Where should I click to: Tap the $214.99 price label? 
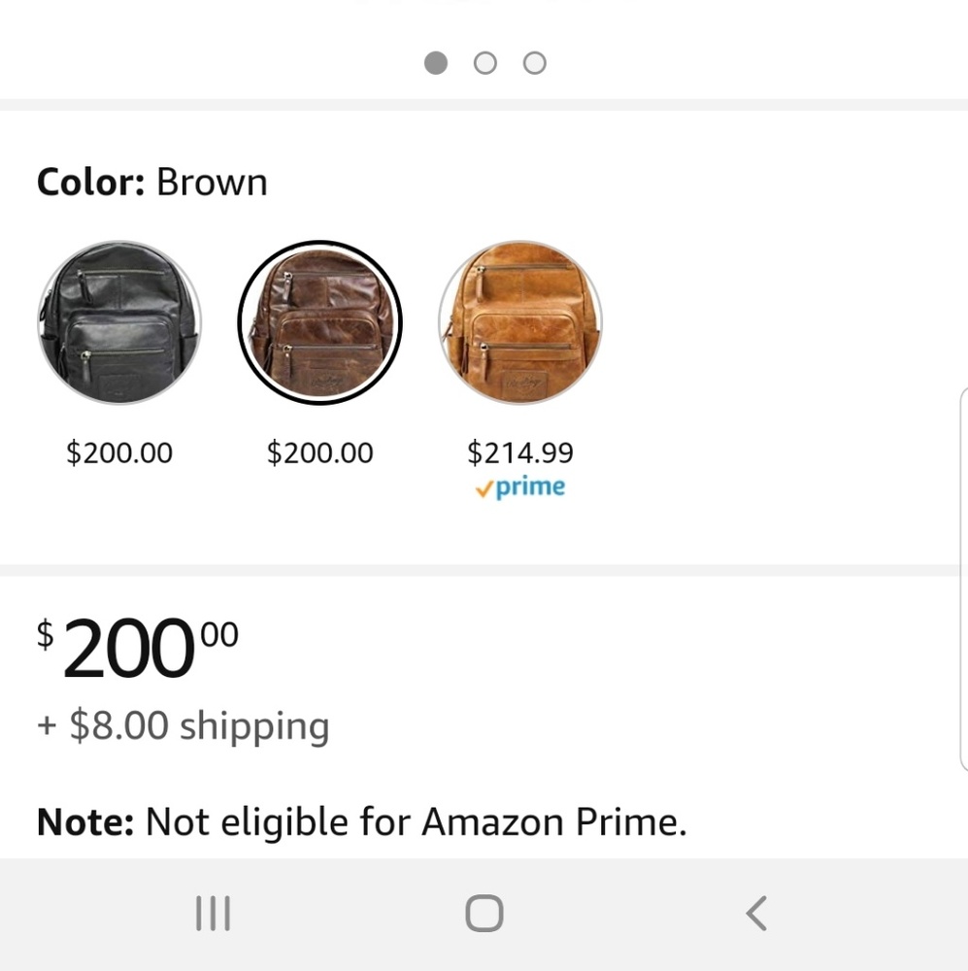coord(520,452)
